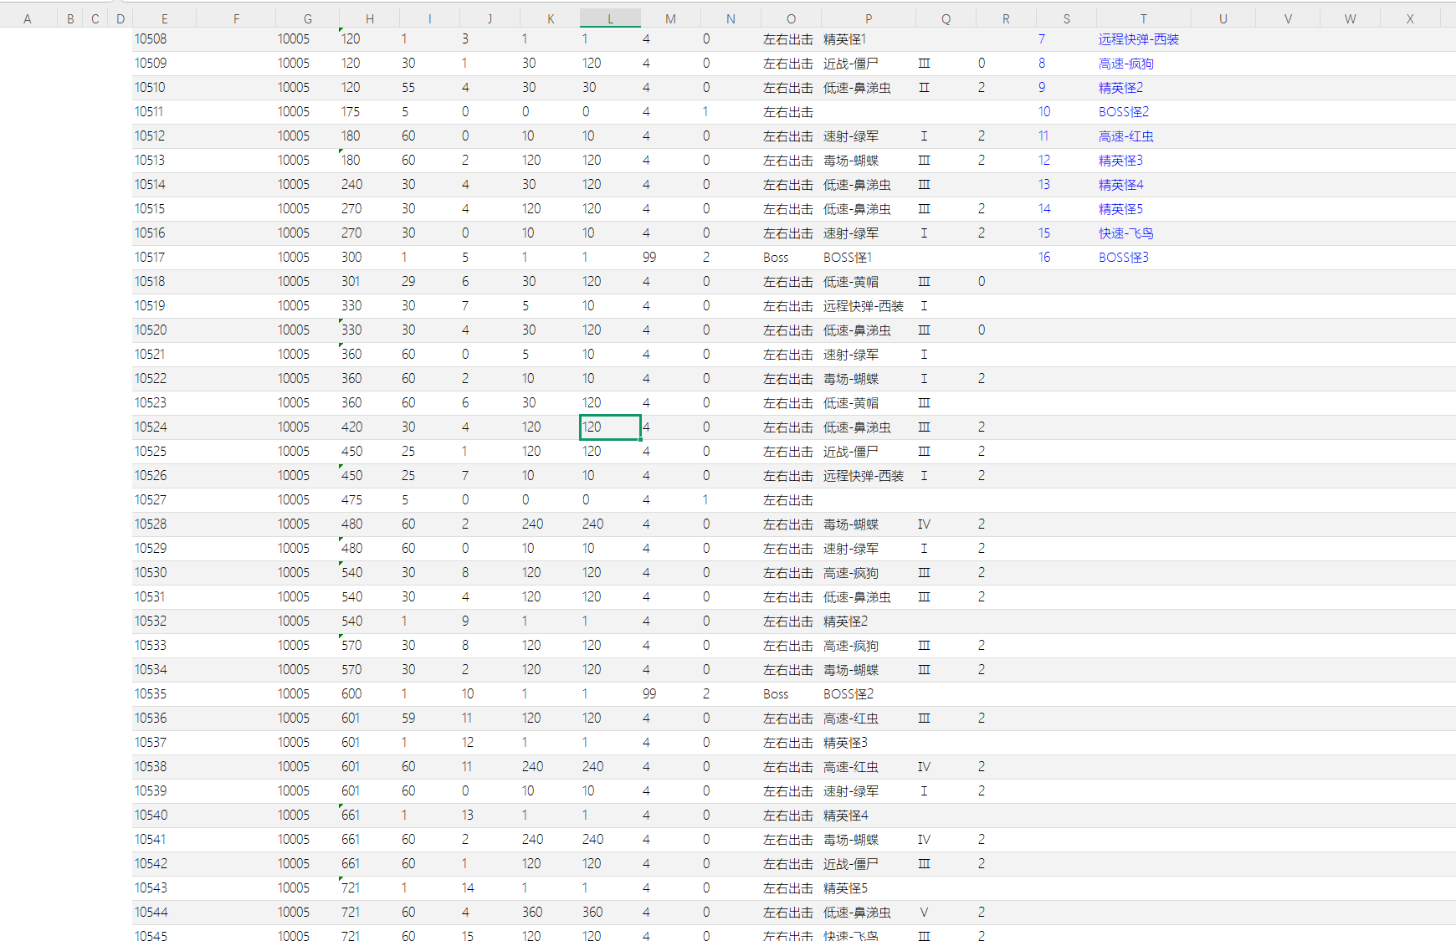The height and width of the screenshot is (941, 1456).
Task: Open the 远程快弹-西装 blue link in column T
Action: [x=1138, y=39]
